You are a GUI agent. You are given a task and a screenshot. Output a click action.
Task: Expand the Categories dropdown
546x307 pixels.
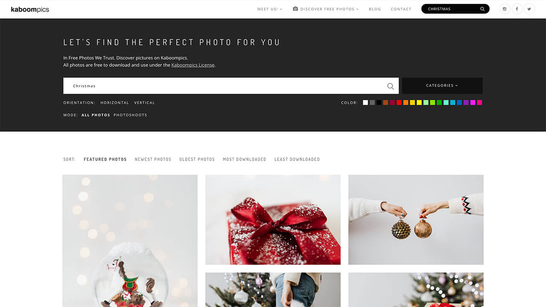[442, 86]
